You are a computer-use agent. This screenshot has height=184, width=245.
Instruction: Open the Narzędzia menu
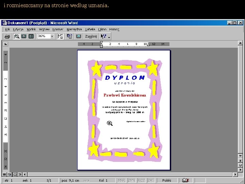pos(74,29)
